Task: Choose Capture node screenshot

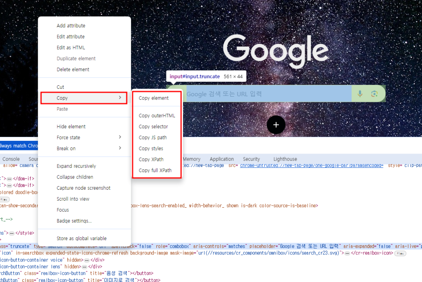Action: pyautogui.click(x=83, y=188)
